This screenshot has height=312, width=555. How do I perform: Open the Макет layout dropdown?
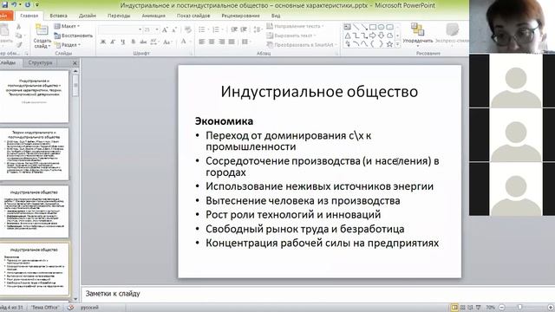68,26
